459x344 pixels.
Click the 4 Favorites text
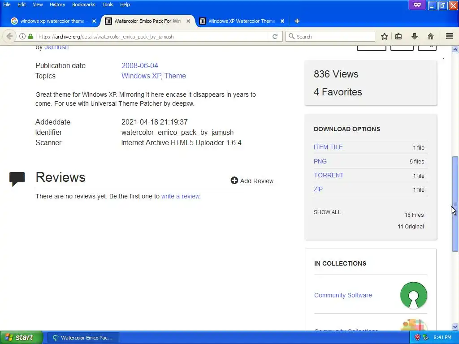coord(338,92)
